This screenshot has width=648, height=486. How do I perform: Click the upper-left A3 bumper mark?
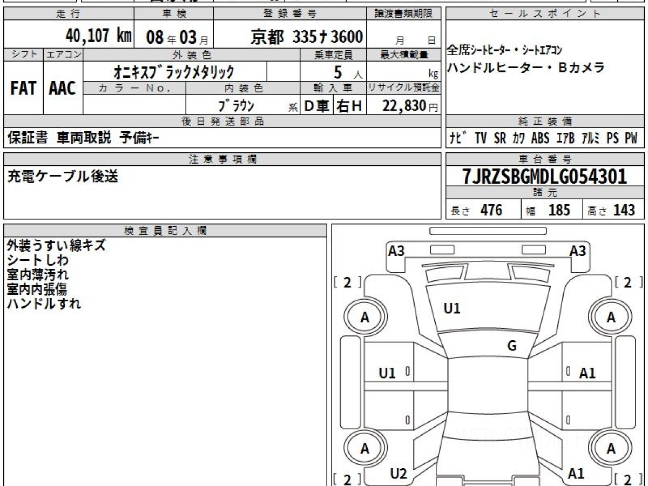pos(396,251)
